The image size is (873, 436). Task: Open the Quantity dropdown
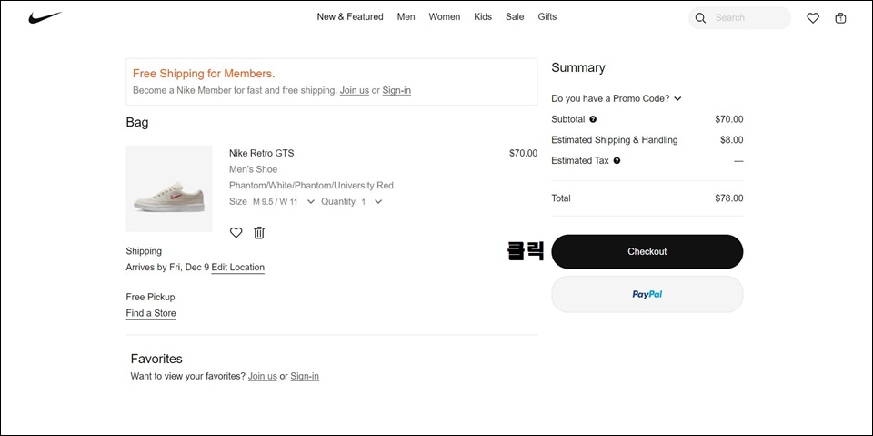tap(352, 202)
